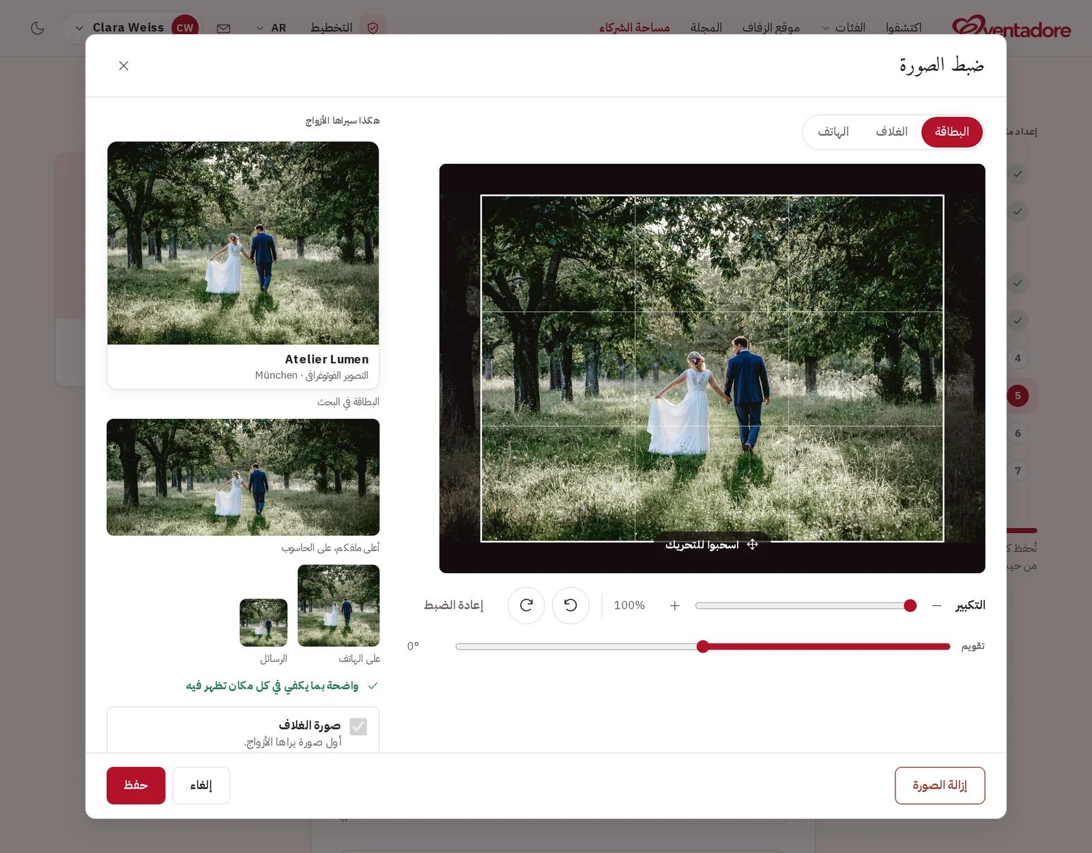Toggle the صورة الغلاف checkbox
Image resolution: width=1092 pixels, height=853 pixels.
358,726
